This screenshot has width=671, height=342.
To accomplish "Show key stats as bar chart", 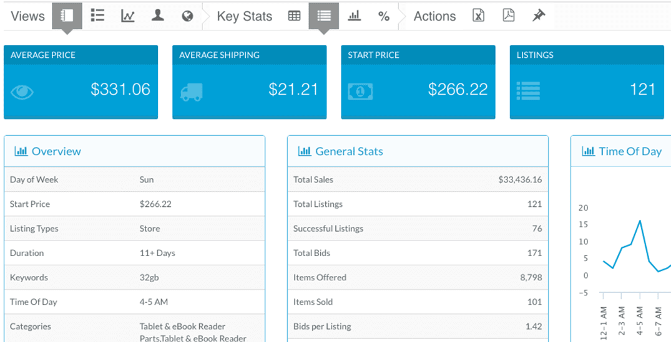I will 354,16.
